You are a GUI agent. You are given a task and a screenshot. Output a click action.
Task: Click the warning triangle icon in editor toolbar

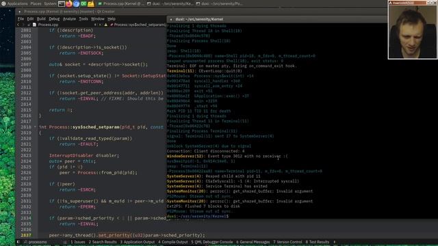click(106, 25)
